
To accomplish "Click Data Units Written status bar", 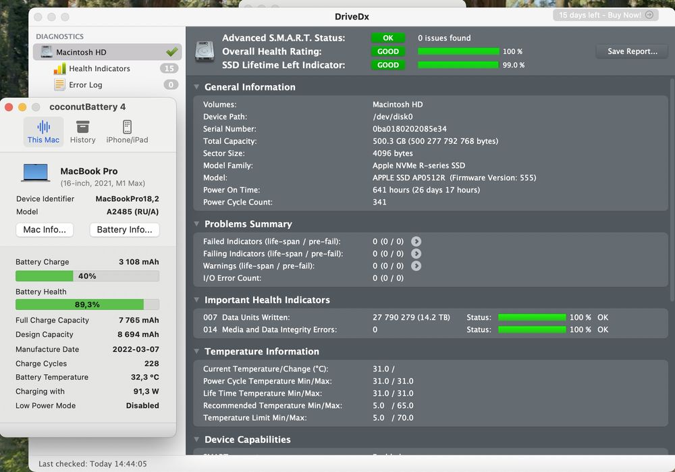I will pyautogui.click(x=532, y=317).
